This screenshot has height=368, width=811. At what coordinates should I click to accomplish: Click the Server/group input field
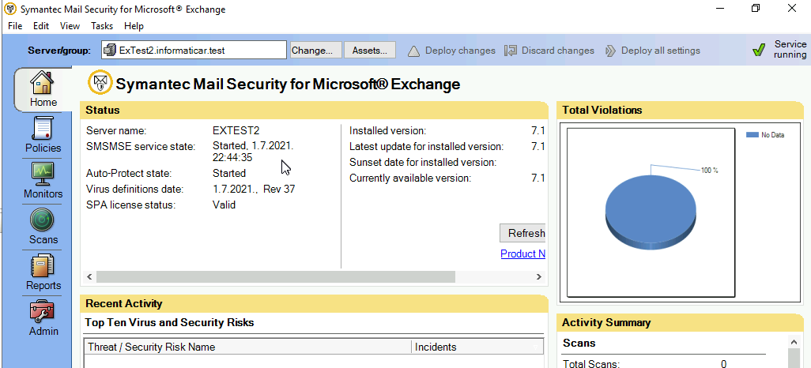click(194, 50)
